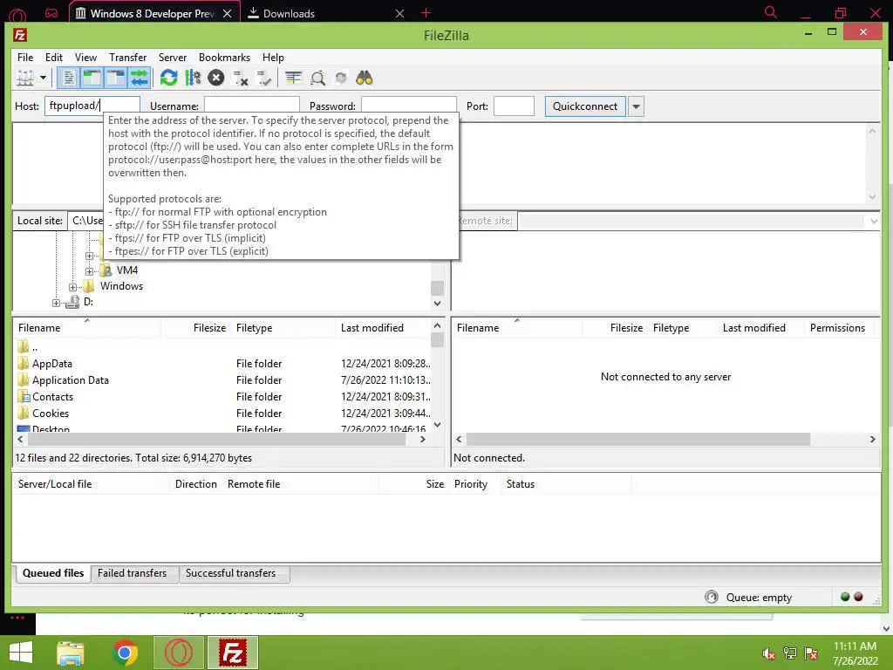The height and width of the screenshot is (670, 893).
Task: Click the Host input field
Action: click(92, 106)
